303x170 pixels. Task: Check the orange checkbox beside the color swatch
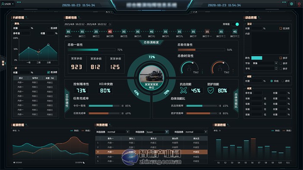pos(281,58)
